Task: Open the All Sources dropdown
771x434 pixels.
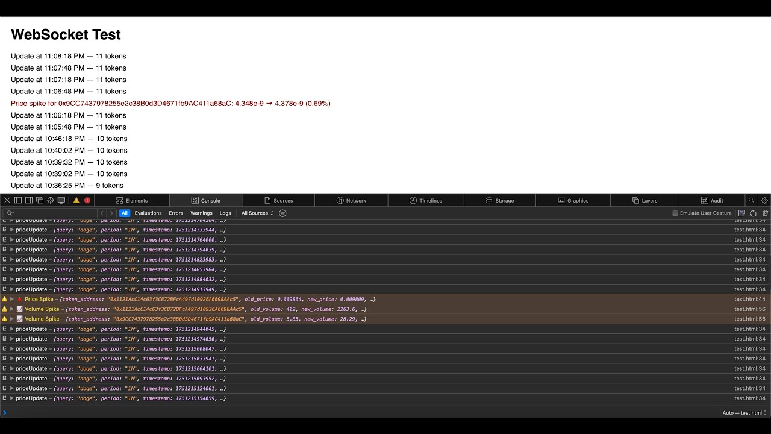Action: point(257,213)
